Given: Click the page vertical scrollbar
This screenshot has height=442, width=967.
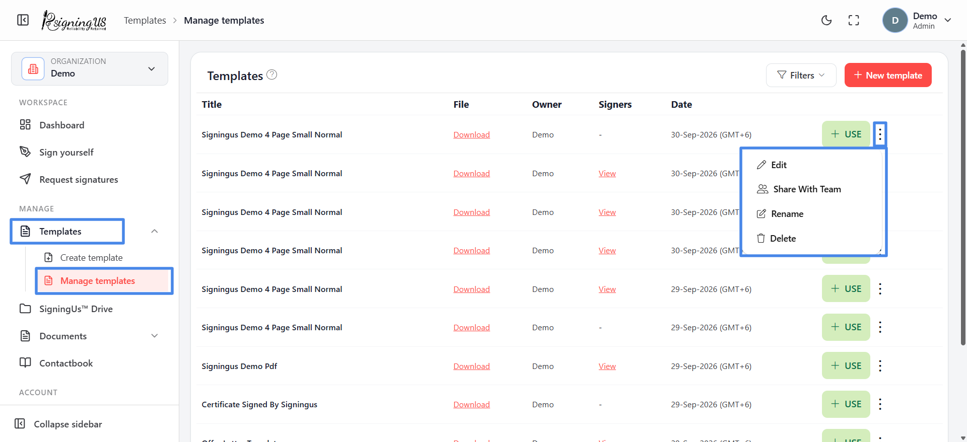Looking at the screenshot, I should pyautogui.click(x=963, y=196).
